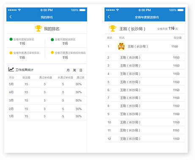Tap the Wi-Fi icon in left phone status bar
195x160 pixels.
[x=19, y=10]
